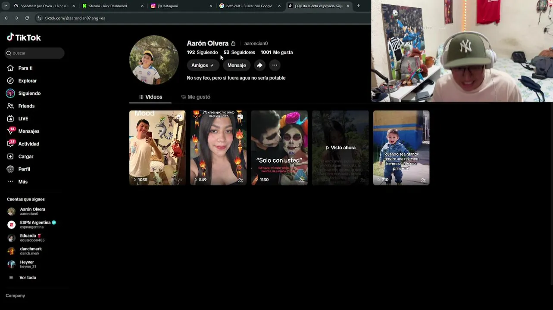The image size is (553, 310).
Task: Reload the TikTok page
Action: [27, 18]
